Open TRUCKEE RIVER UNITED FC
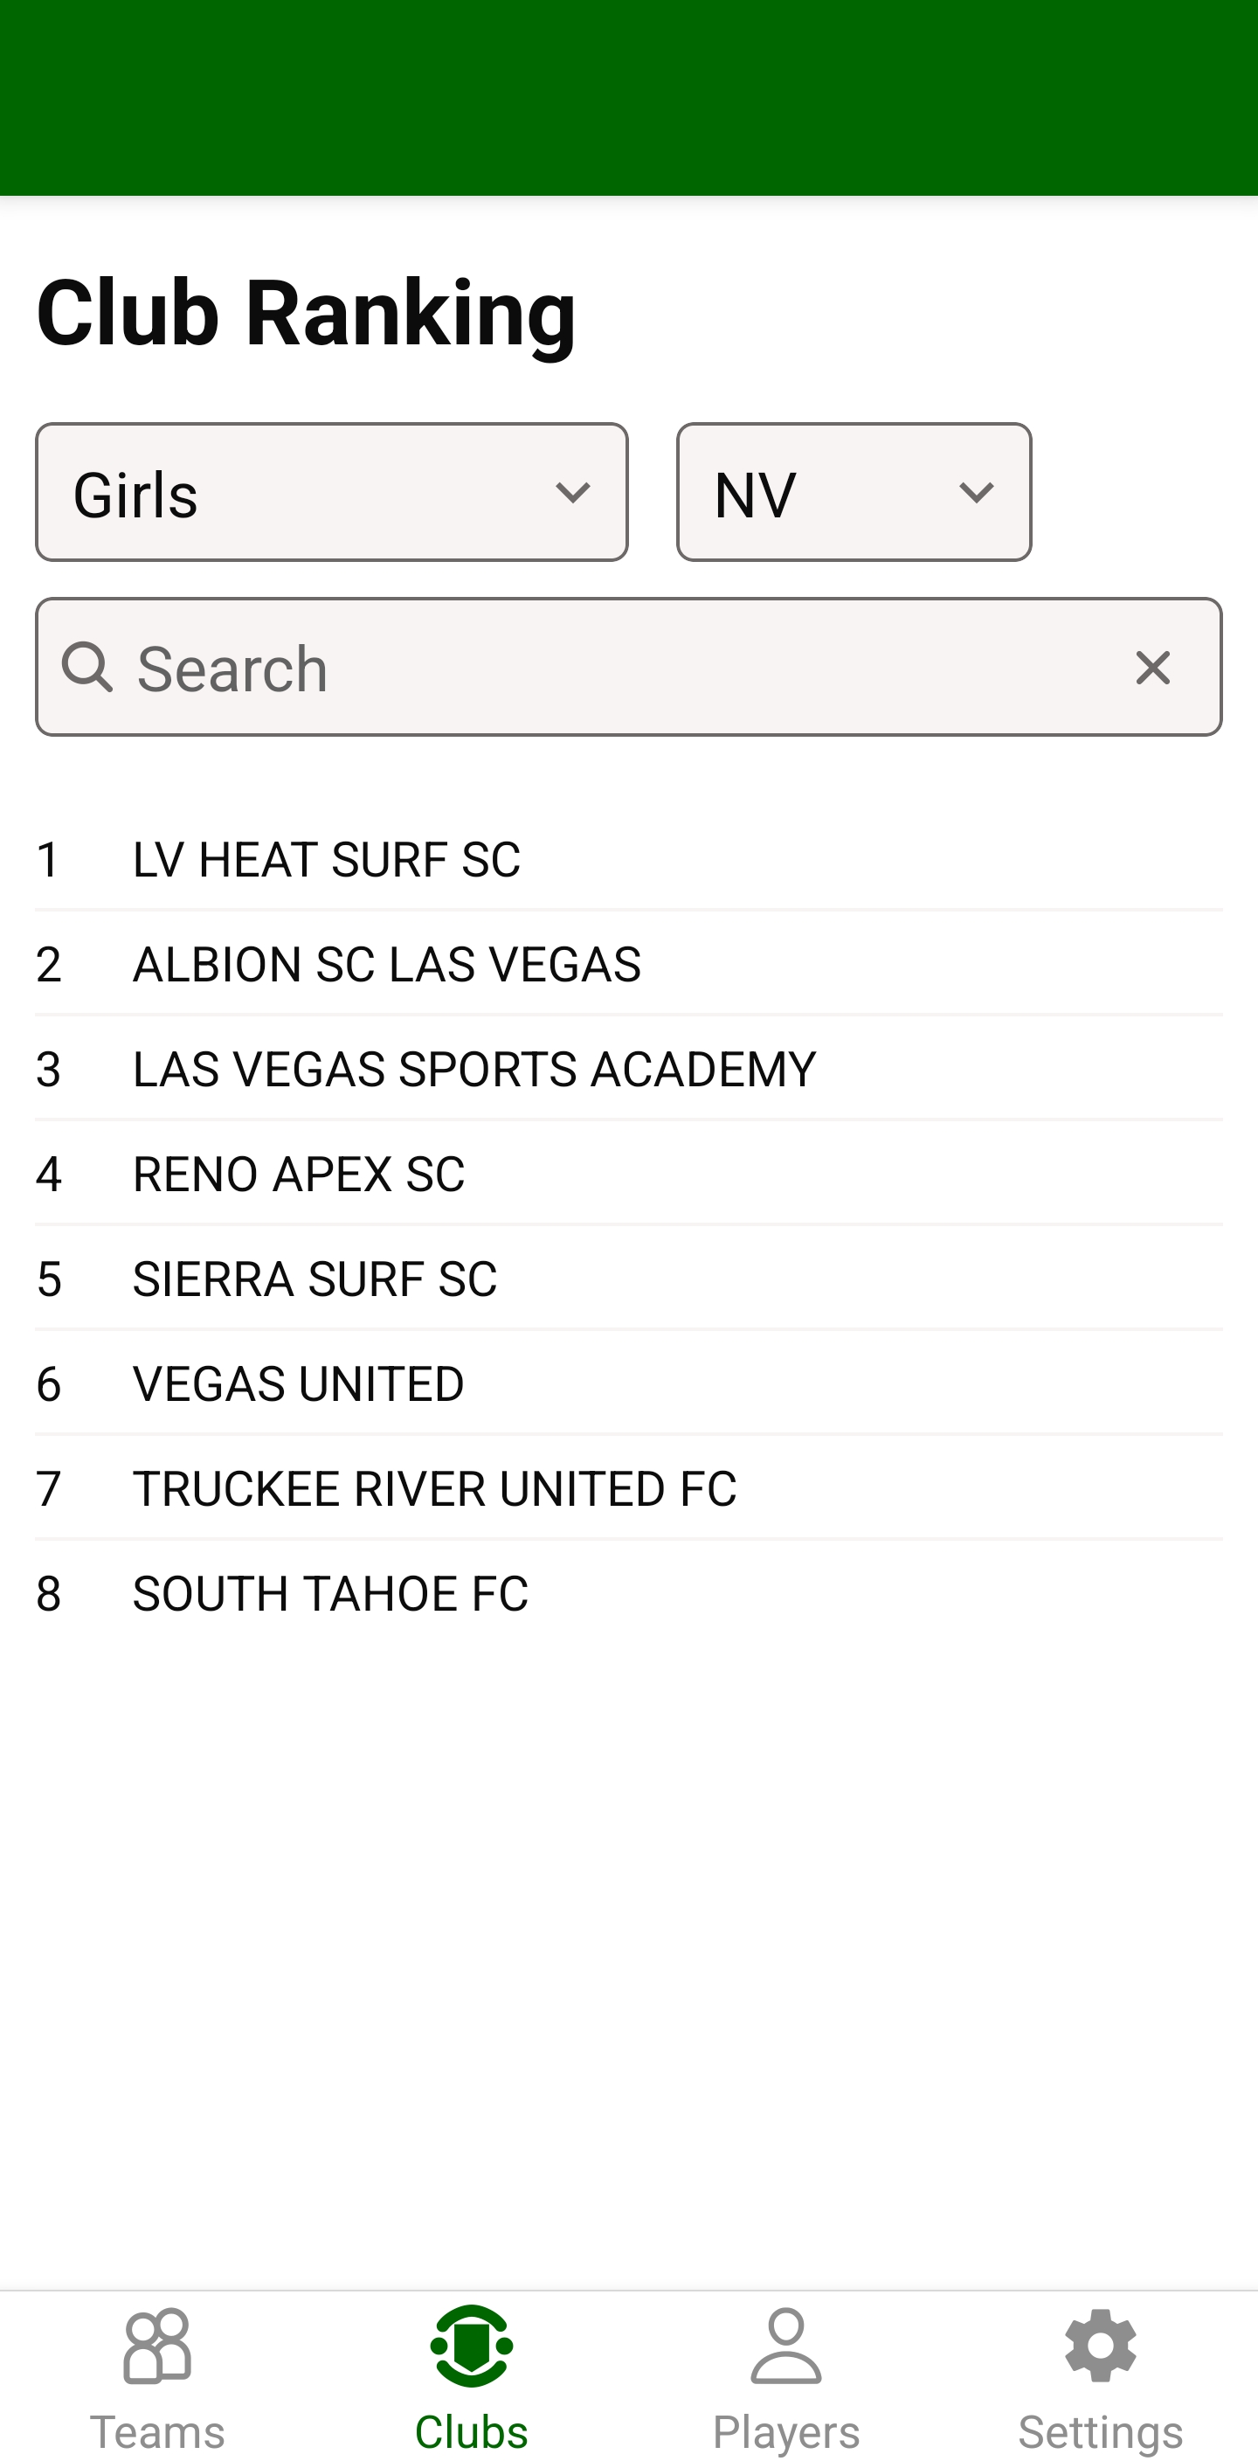The width and height of the screenshot is (1258, 2461). click(x=434, y=1488)
